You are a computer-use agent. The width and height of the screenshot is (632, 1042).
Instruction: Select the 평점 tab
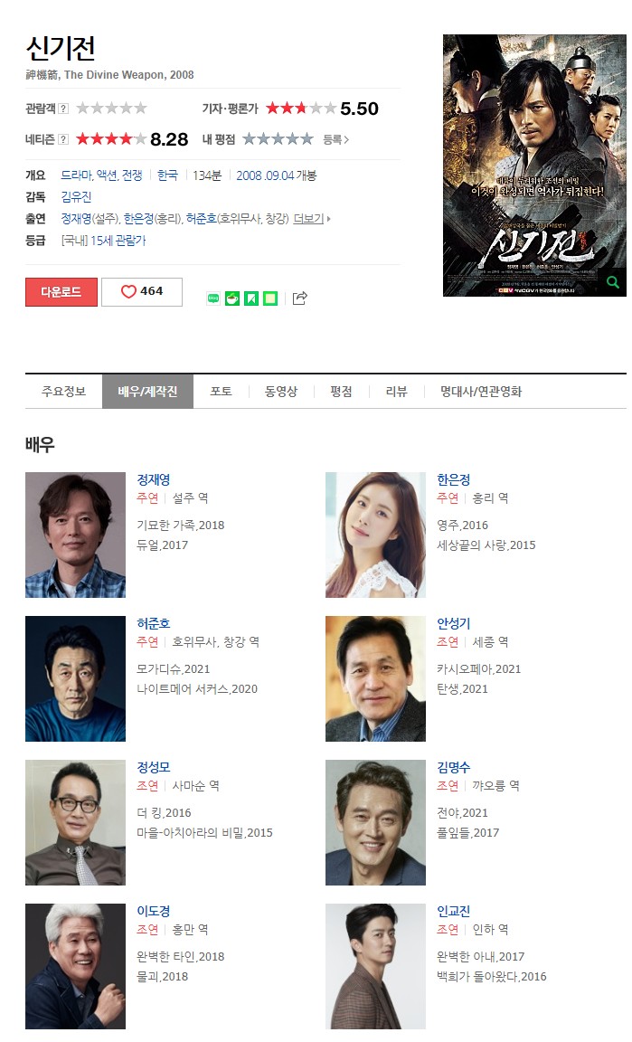click(x=341, y=392)
